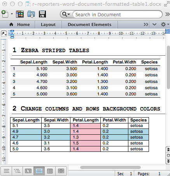Click the Sec status bar entry
This screenshot has width=170, height=176.
coord(124,174)
